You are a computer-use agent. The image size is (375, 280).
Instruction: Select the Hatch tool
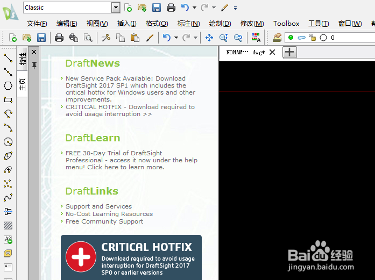[x=8, y=225]
